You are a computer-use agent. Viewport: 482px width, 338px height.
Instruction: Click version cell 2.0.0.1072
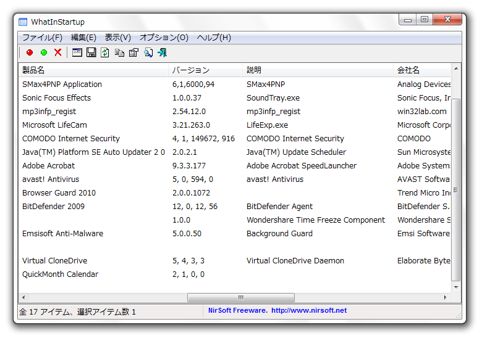(191, 193)
